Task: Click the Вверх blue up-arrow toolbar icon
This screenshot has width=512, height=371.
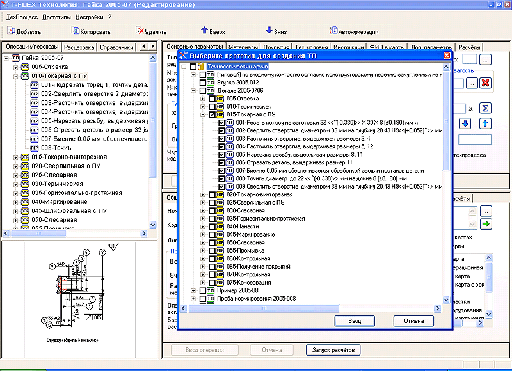Action: tap(205, 30)
